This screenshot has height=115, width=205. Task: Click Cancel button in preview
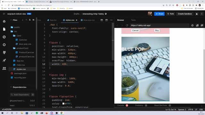tap(135, 30)
